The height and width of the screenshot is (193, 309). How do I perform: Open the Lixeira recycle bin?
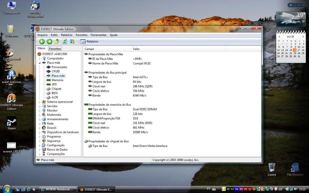(272, 169)
